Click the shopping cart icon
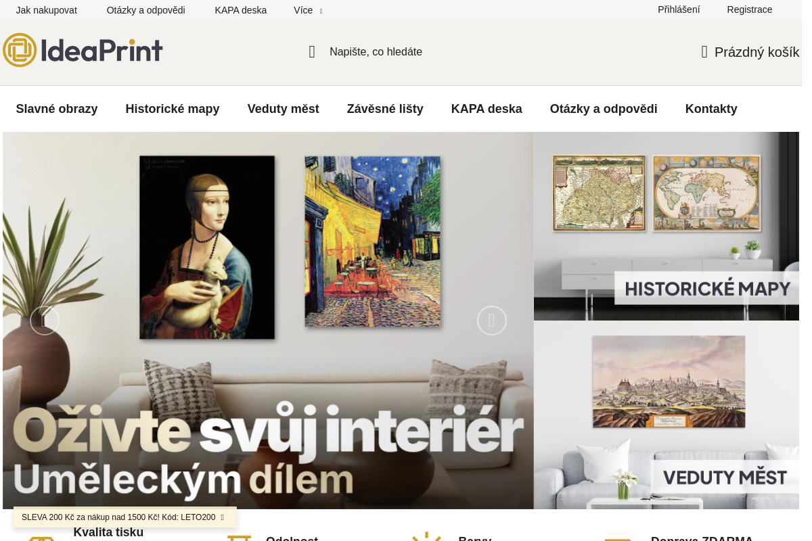The image size is (812, 541). (704, 52)
